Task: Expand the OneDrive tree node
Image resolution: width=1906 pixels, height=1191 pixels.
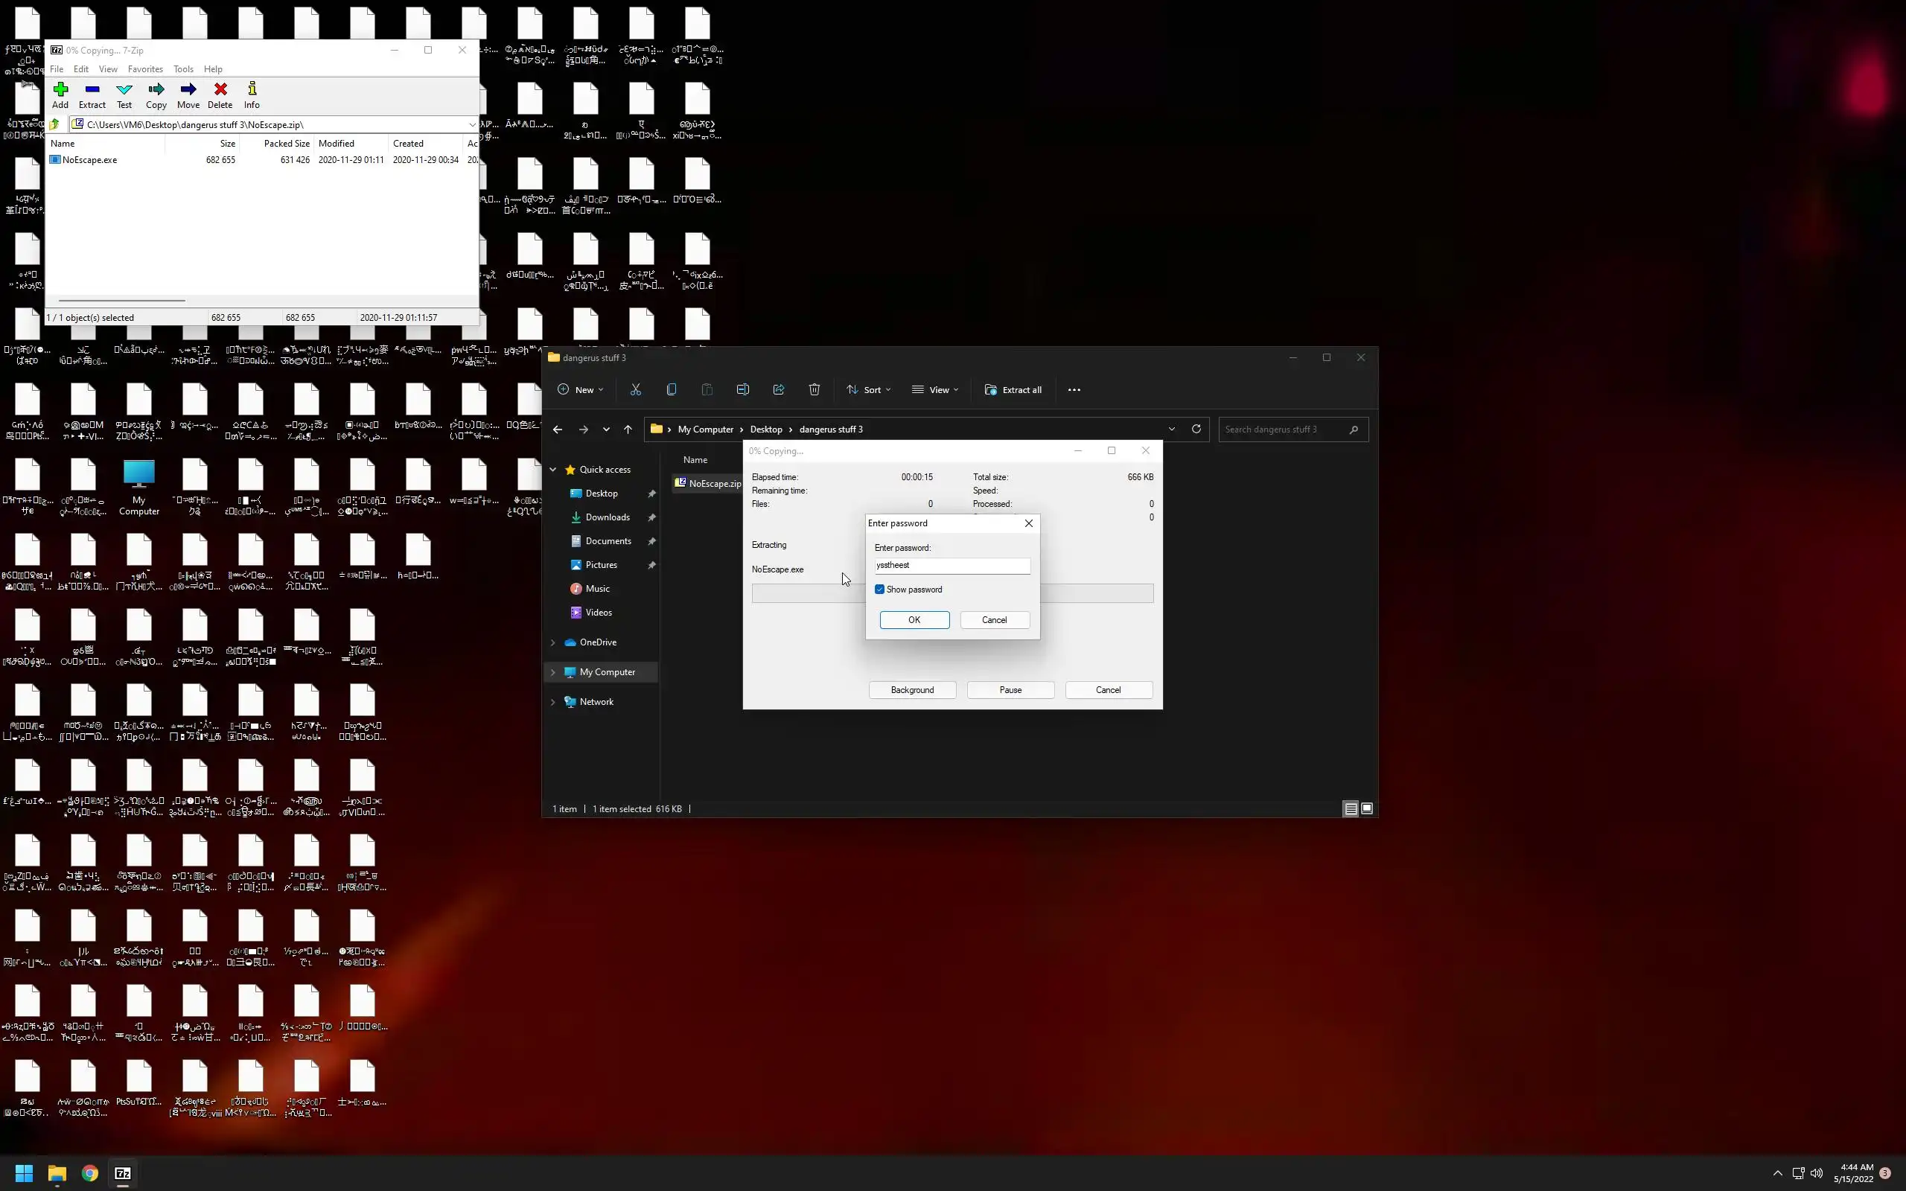Action: (x=553, y=642)
